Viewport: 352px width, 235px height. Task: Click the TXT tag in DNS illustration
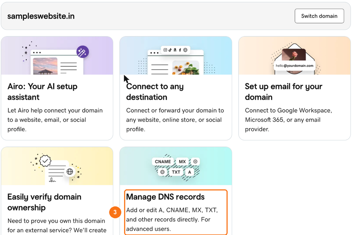click(176, 172)
